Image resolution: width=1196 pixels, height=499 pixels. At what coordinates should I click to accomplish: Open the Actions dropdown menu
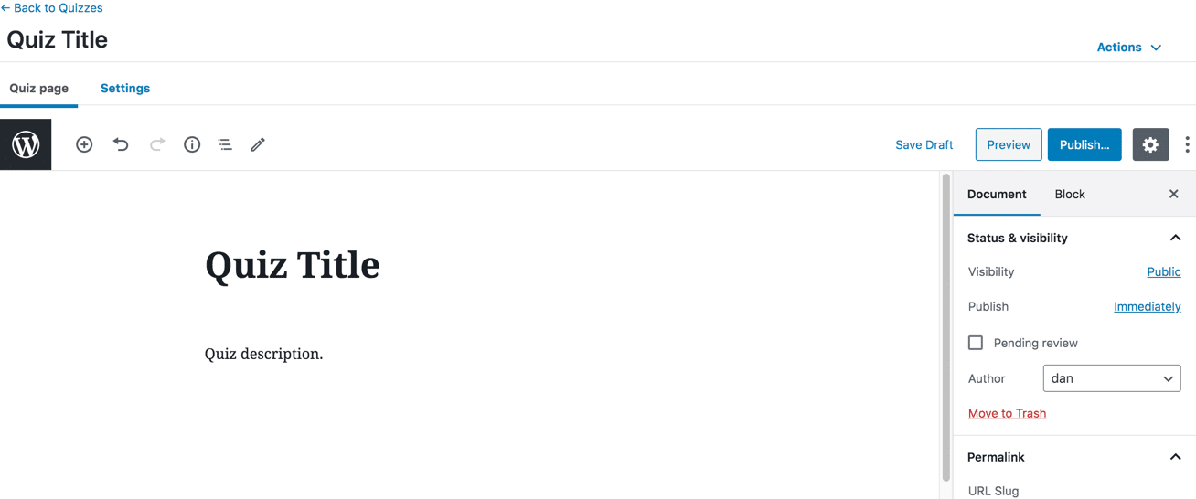[1129, 48]
